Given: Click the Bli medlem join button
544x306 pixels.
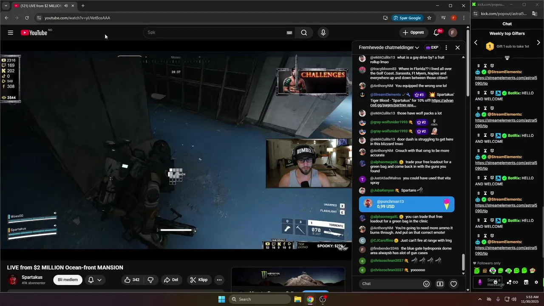Looking at the screenshot, I should point(68,280).
